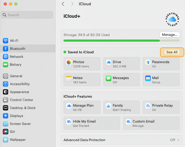Click the Accessibility icon
The width and height of the screenshot is (185, 147).
click(6, 84)
